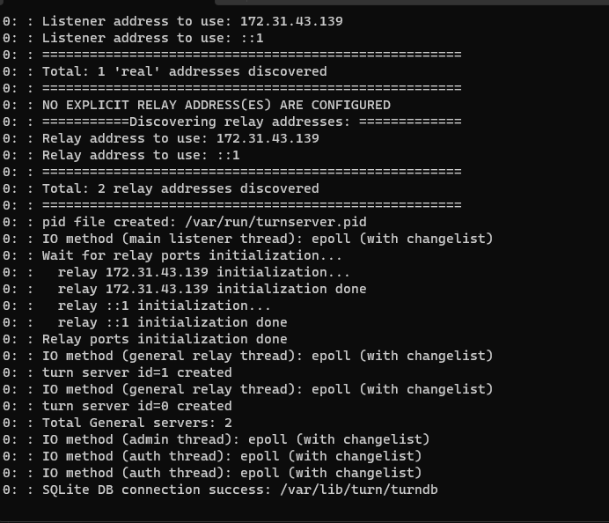Click 'Wait for relay ports initialization...' line

(x=192, y=255)
